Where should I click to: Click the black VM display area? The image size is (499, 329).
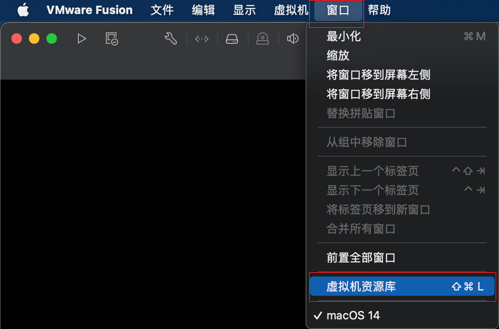[x=153, y=197]
